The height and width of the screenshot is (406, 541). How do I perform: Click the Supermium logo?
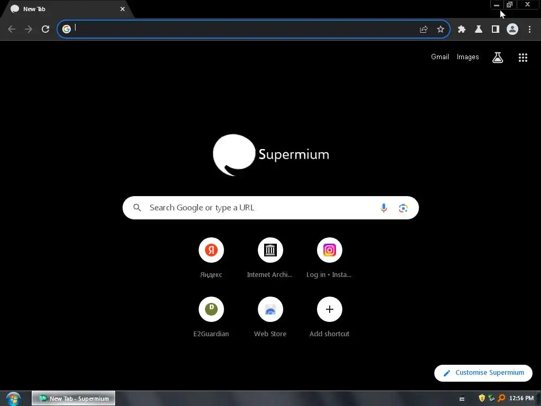(271, 155)
